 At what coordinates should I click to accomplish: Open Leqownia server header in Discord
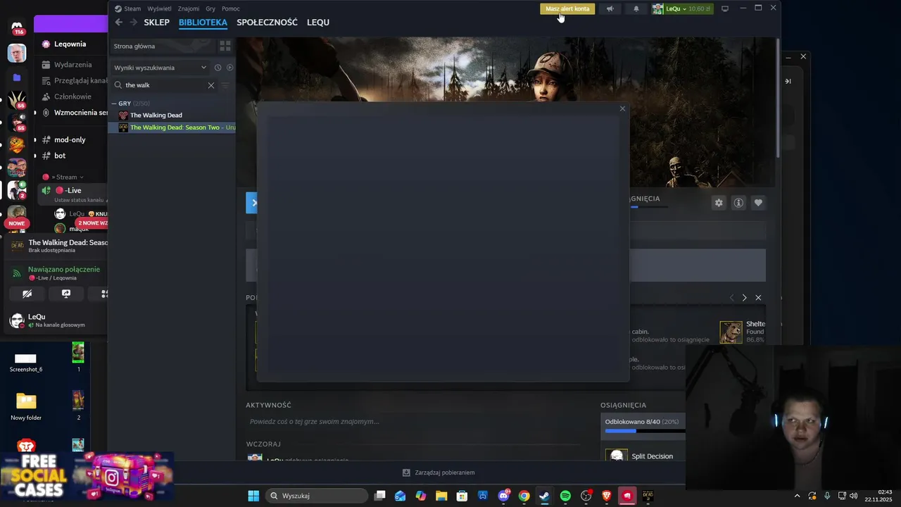pos(70,44)
